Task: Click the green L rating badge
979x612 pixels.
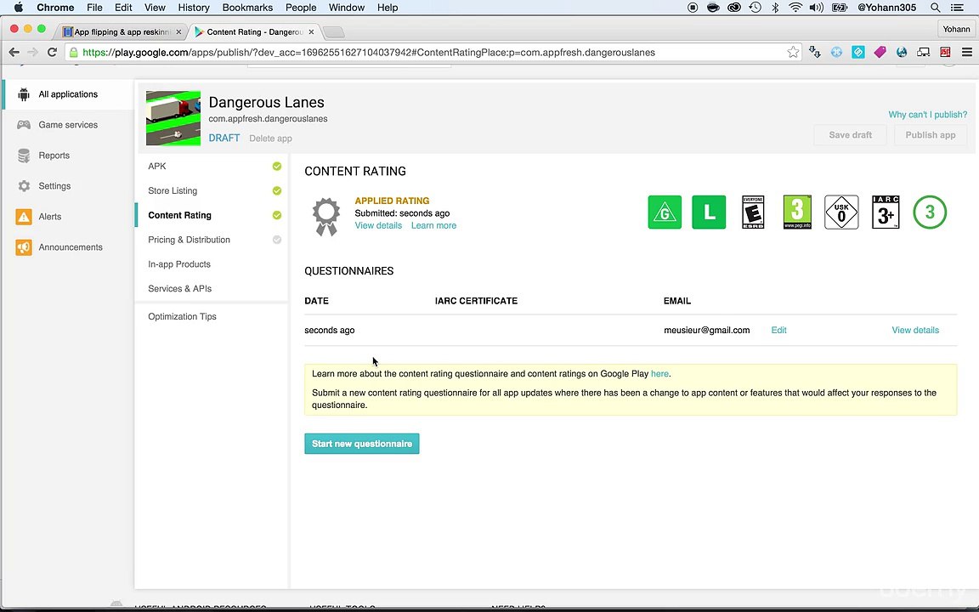Action: [709, 212]
